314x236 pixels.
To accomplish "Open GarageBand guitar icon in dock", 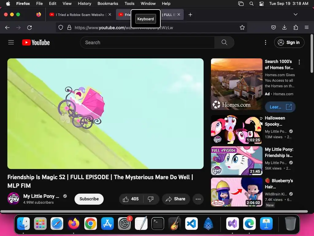I will click(174, 223).
